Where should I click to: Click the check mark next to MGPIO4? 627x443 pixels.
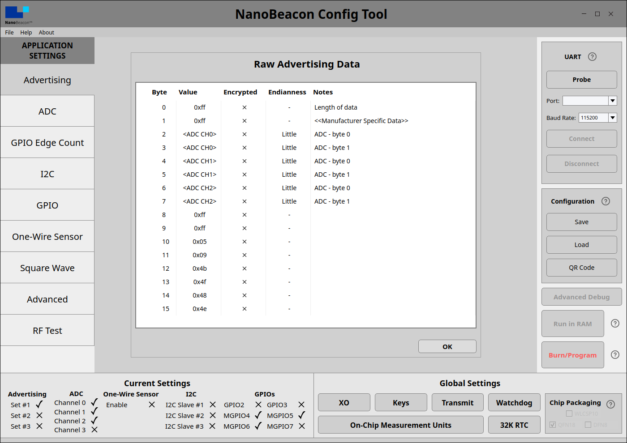click(258, 415)
